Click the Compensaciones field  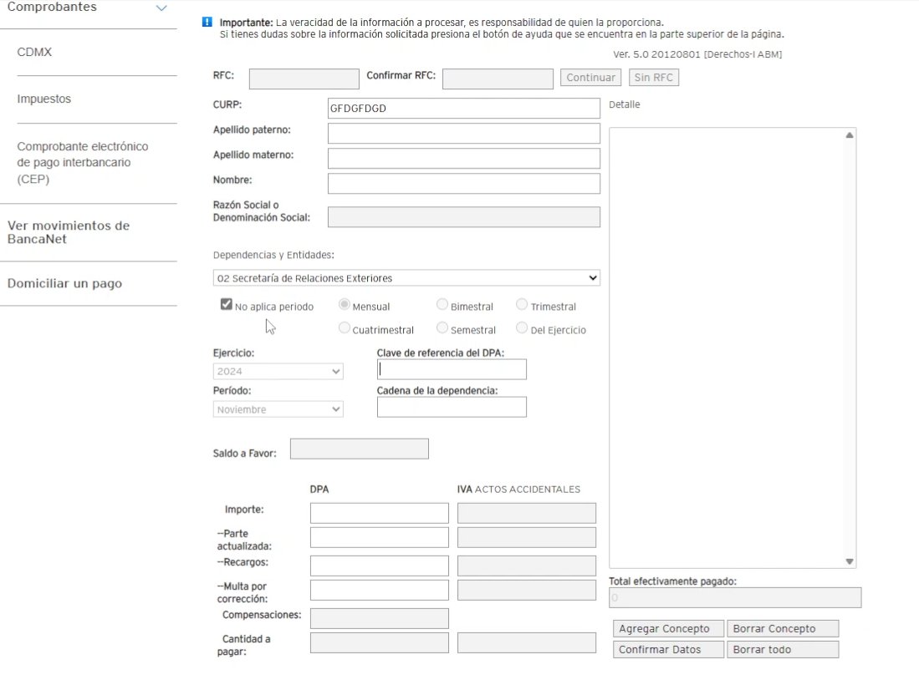pos(379,618)
